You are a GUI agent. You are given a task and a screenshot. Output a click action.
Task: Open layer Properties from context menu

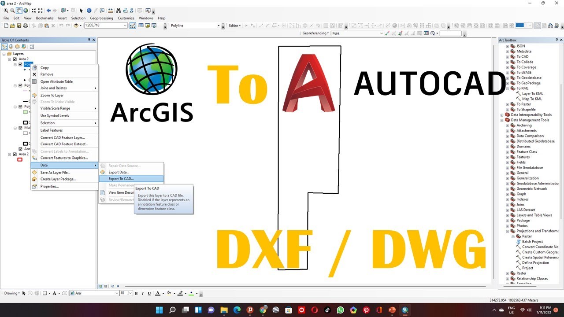pyautogui.click(x=64, y=186)
